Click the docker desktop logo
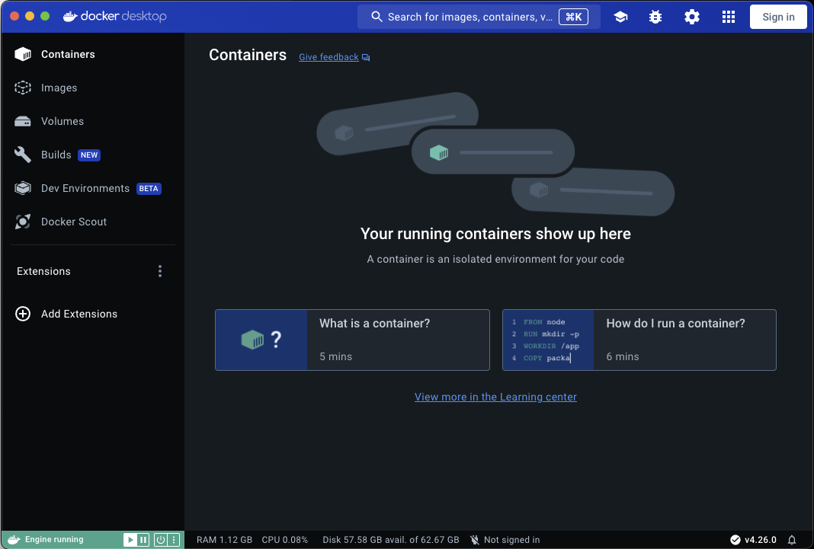Viewport: 814px width, 549px height. (115, 17)
